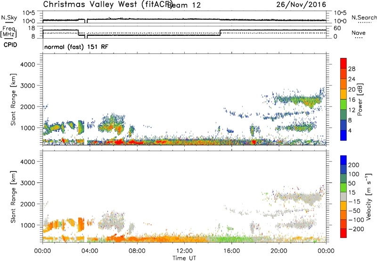Click the 'CPID' label
Image resolution: width=377 pixels, height=261 pixels.
[10, 45]
